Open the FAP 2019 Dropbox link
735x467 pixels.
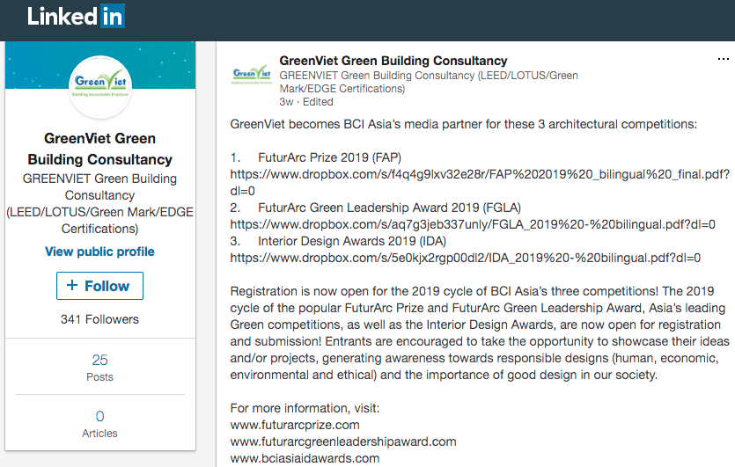(x=480, y=182)
